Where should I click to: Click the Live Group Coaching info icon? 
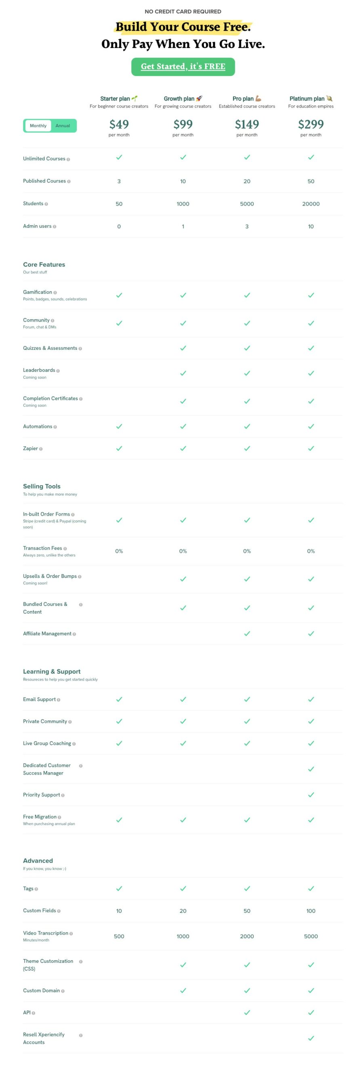[x=74, y=743]
